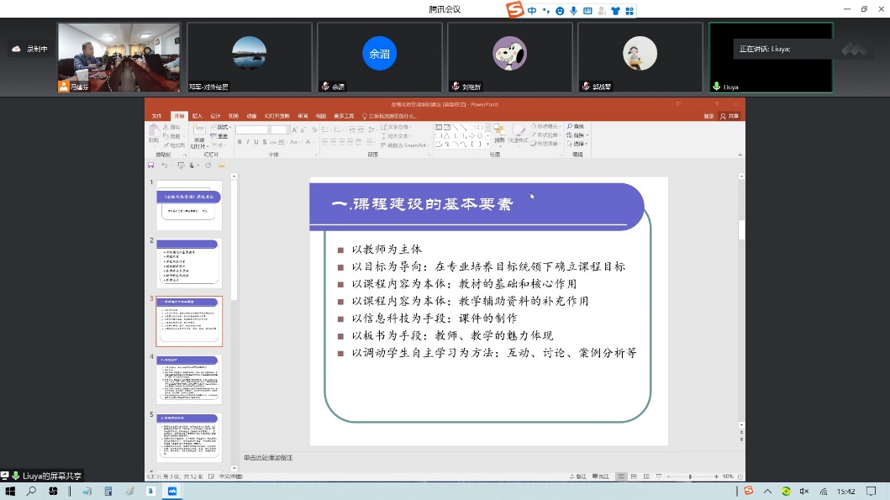Click the 录制中 recording indicator
This screenshot has width=890, height=500.
coord(30,50)
